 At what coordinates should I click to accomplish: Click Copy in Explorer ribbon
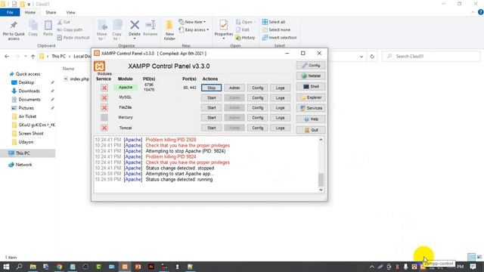33,29
